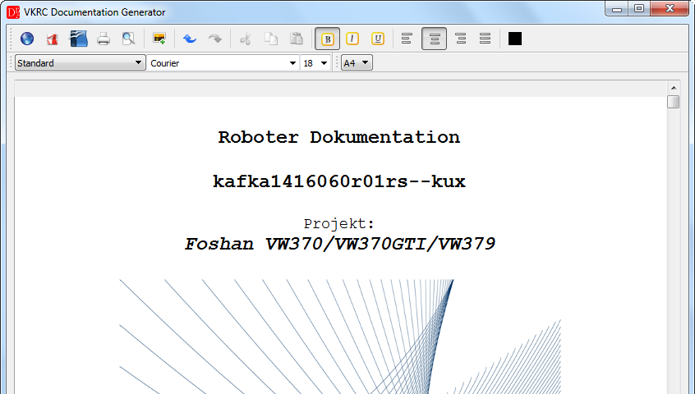
Task: Paste from clipboard
Action: pos(296,39)
